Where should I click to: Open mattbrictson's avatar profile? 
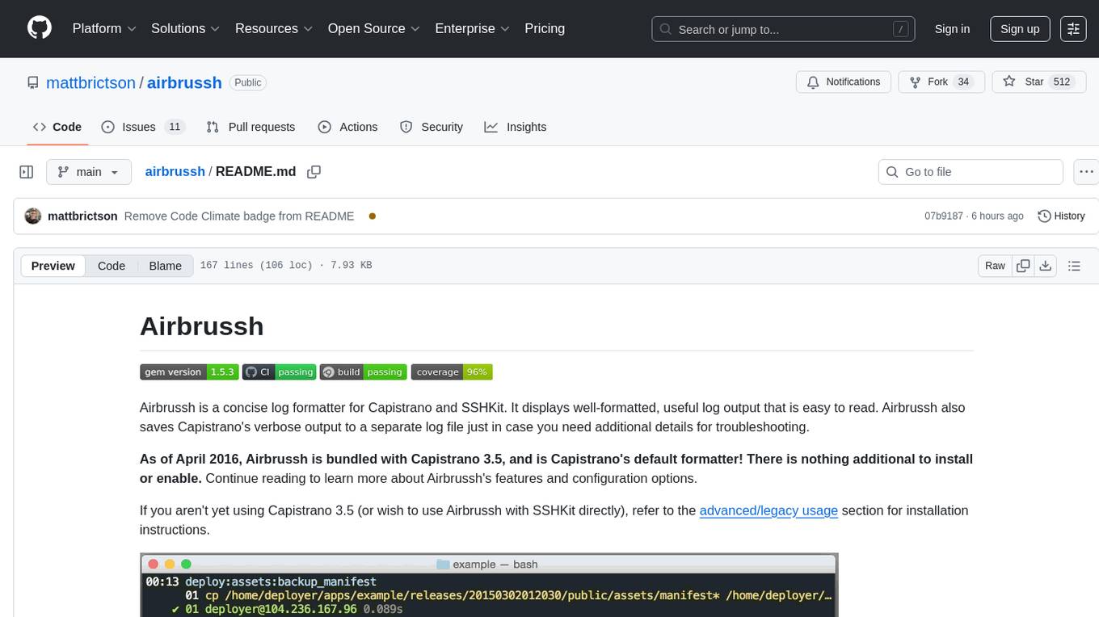pos(33,216)
